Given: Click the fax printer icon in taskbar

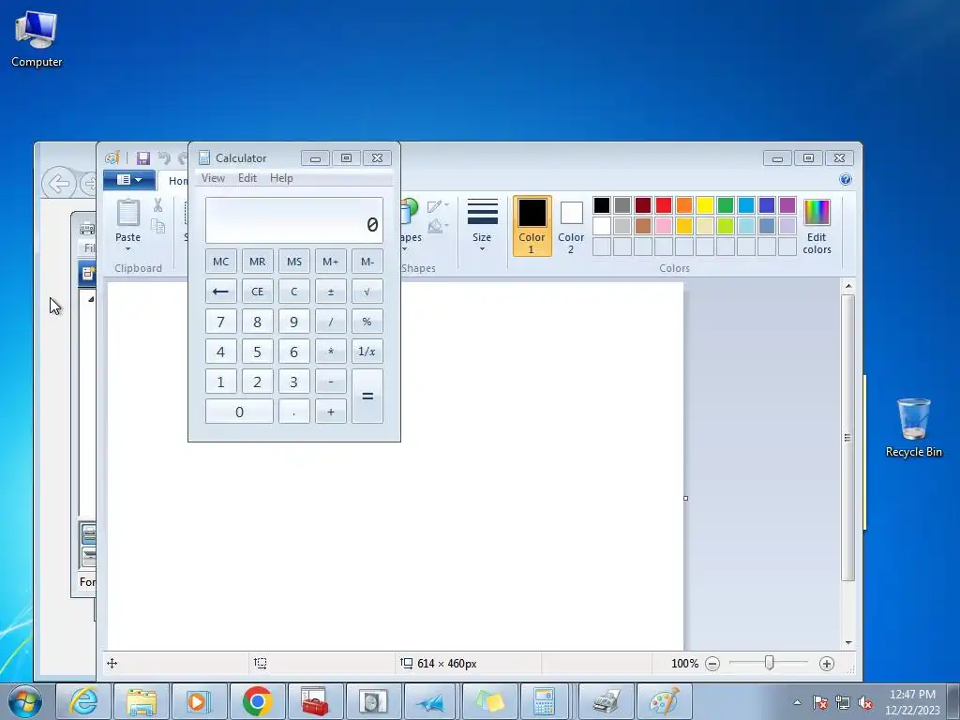Looking at the screenshot, I should click(607, 701).
